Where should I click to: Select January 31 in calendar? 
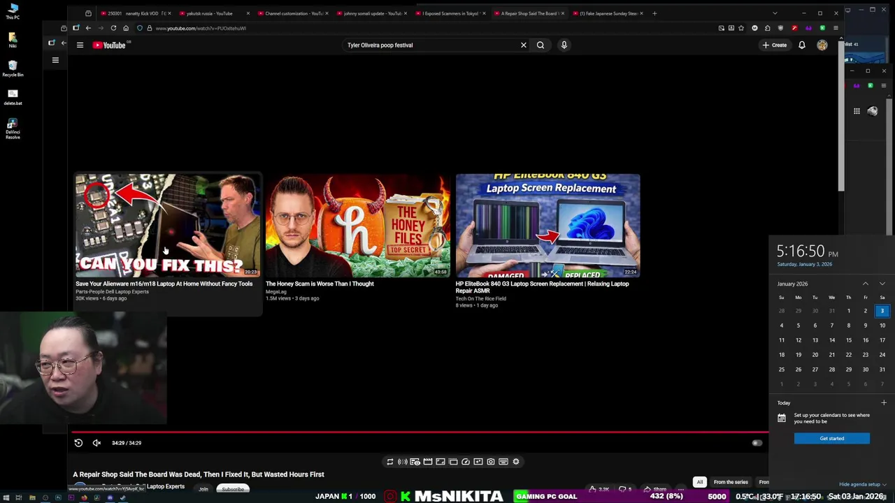coord(882,370)
